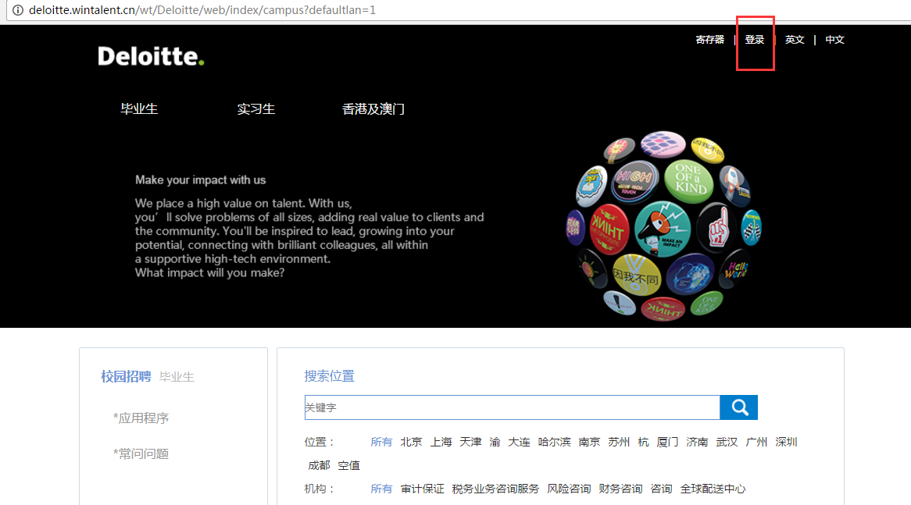The width and height of the screenshot is (911, 505).
Task: Filter by 风险咨询 function
Action: point(569,489)
